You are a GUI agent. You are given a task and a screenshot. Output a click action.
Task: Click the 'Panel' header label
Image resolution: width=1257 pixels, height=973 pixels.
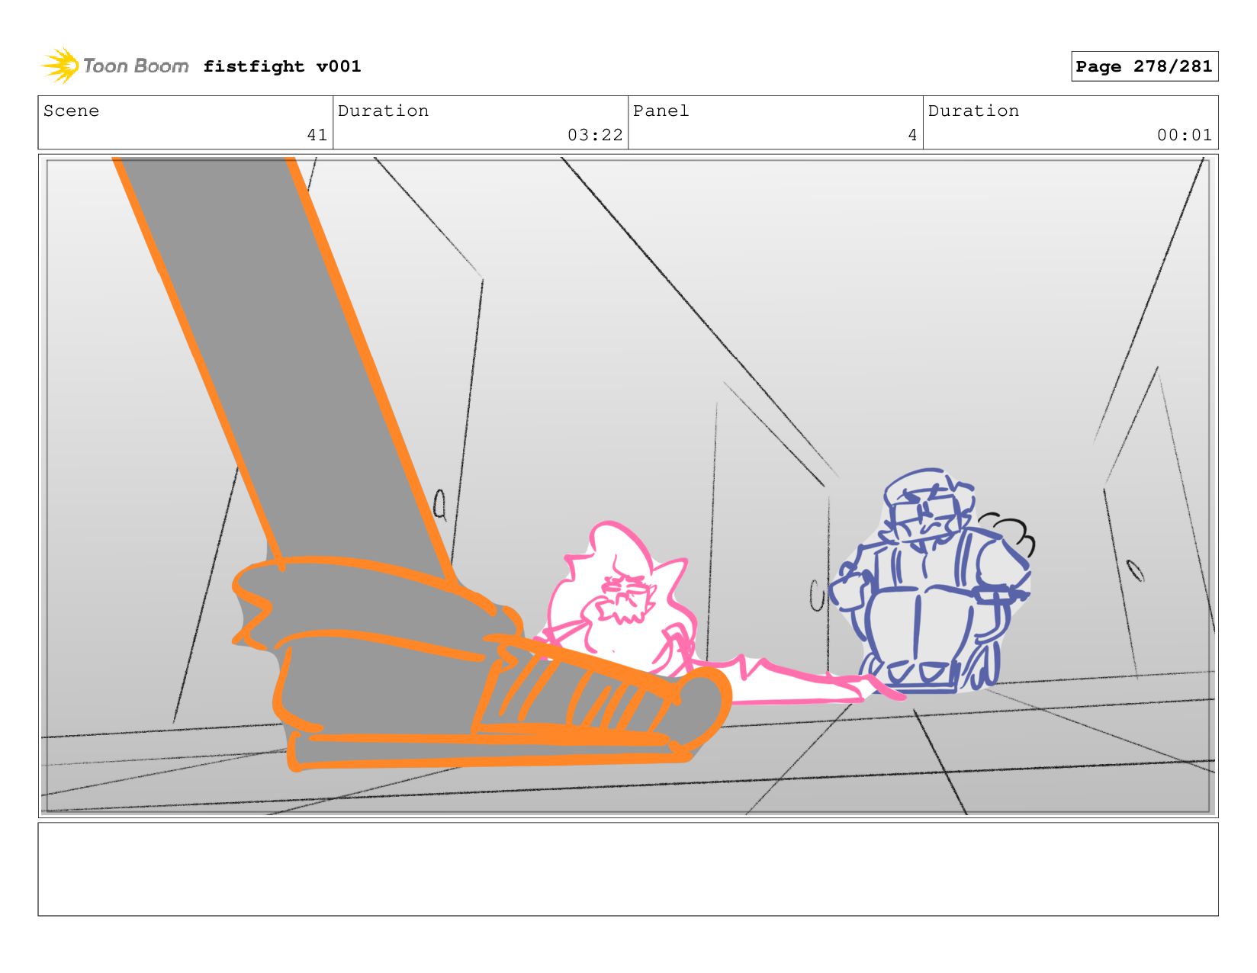[x=661, y=111]
